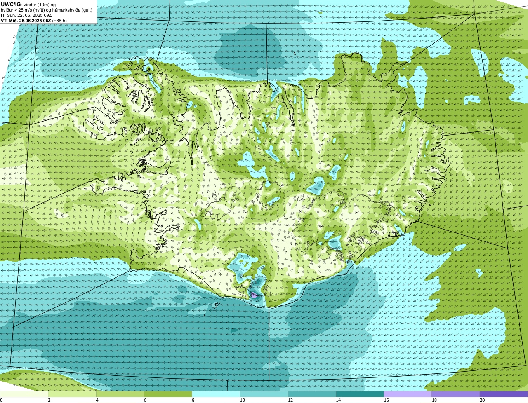
Task: Click the scale label '8'
Action: click(x=193, y=400)
